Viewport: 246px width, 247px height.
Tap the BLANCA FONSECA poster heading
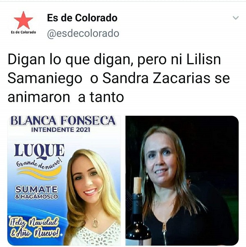click(x=63, y=121)
